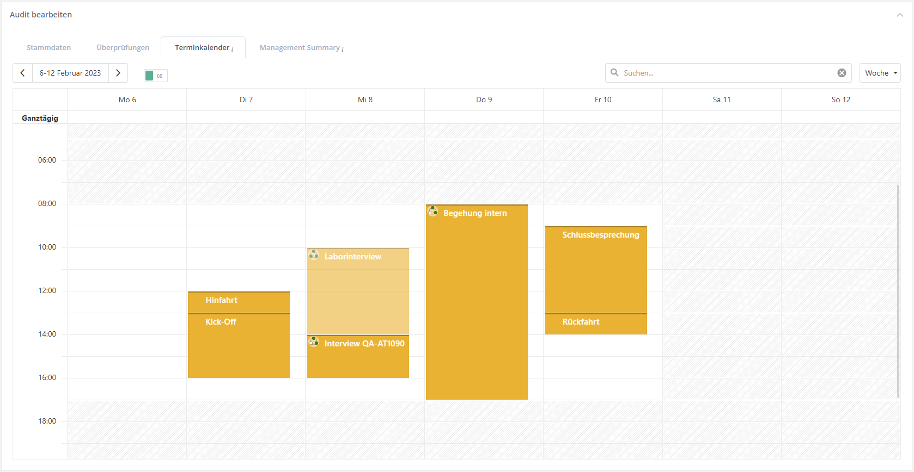Screen dimensions: 914x472
Task: Switch to the Stammdaten tab
Action: 48,48
